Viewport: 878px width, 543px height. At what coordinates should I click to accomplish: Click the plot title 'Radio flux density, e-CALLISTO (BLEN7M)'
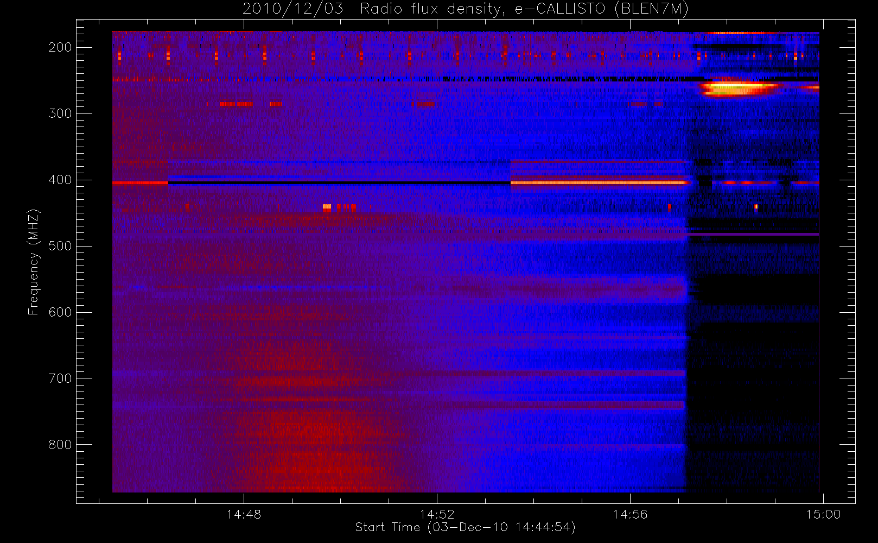point(524,9)
